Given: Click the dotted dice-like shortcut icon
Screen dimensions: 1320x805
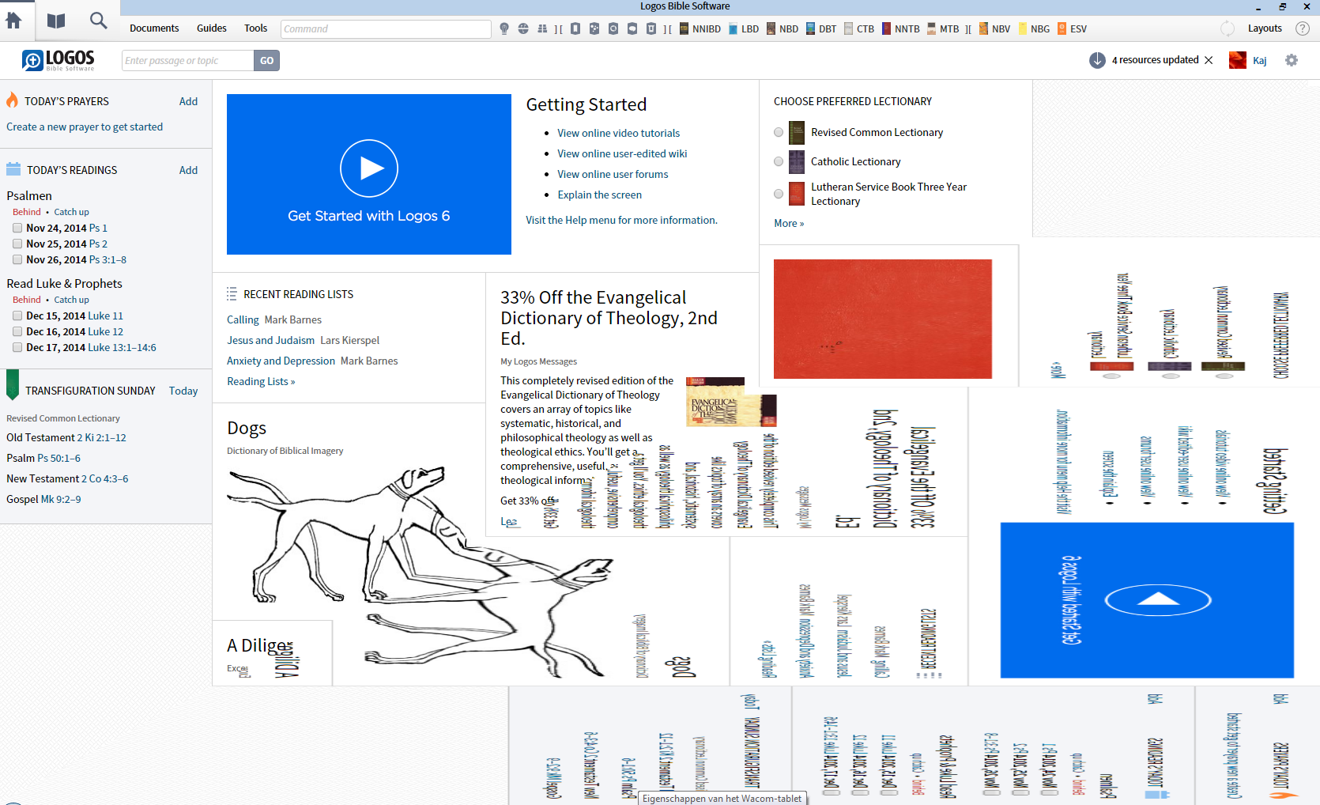Looking at the screenshot, I should pyautogui.click(x=594, y=28).
